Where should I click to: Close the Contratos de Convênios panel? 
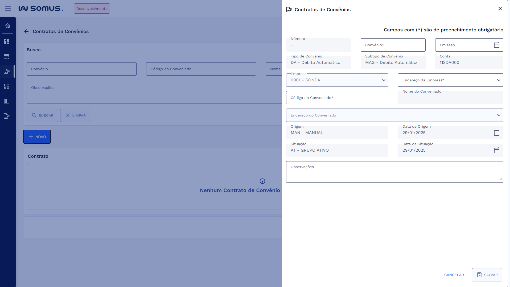[x=500, y=9]
